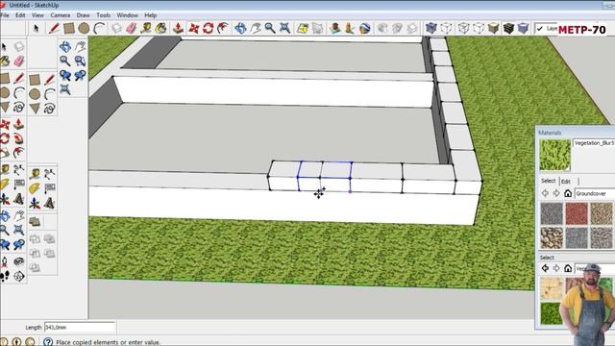This screenshot has width=615, height=346.
Task: Select Paint Bucket tool in top toolbar
Action: pos(160,28)
